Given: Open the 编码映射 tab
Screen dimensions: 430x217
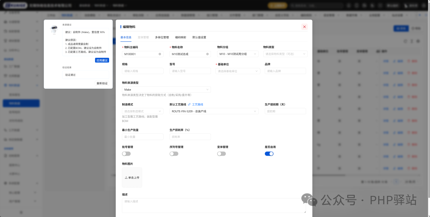Looking at the screenshot, I should pos(181,37).
